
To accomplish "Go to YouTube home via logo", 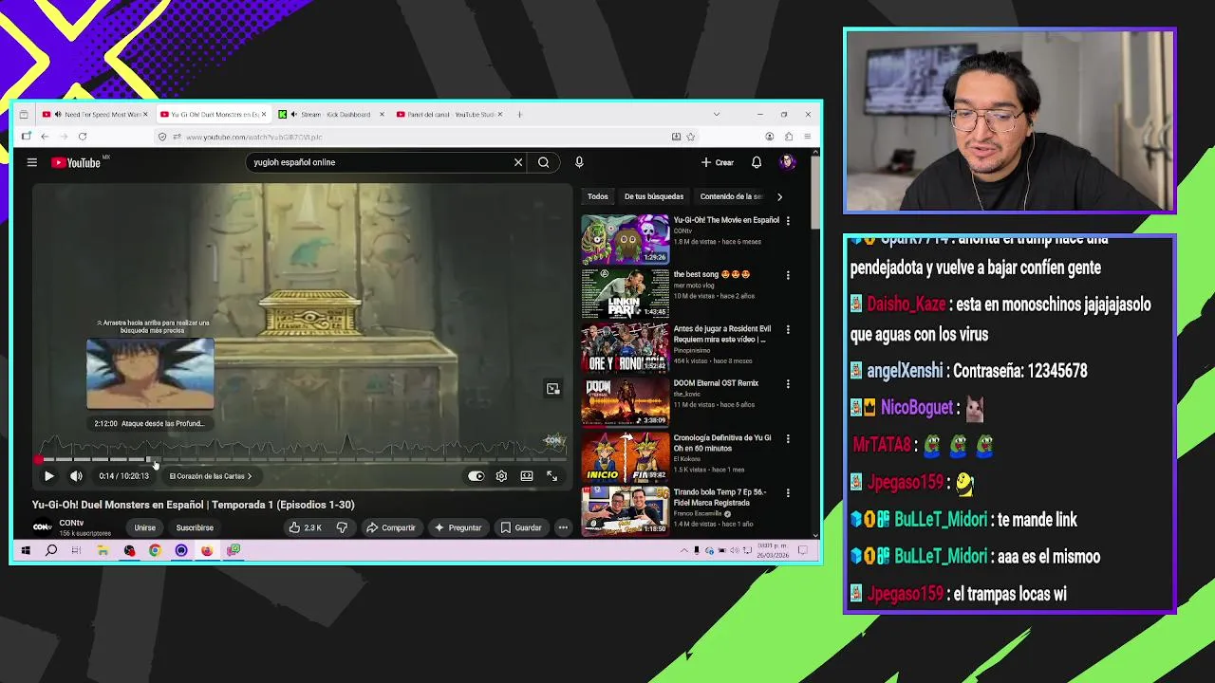I will 77,162.
